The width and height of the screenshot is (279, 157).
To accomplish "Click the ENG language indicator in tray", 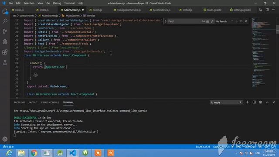I will (x=258, y=153).
